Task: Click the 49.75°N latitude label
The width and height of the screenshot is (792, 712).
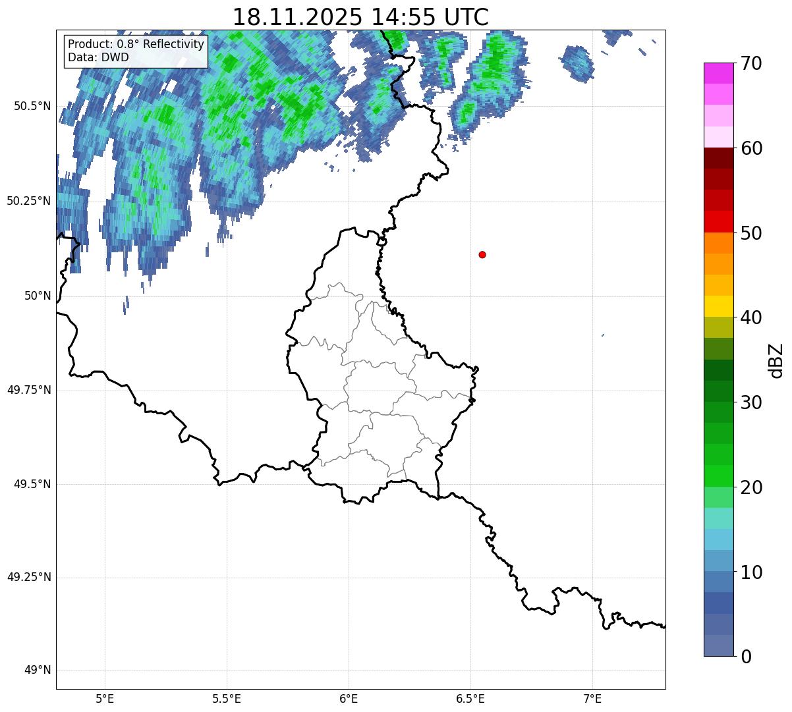Action: [29, 390]
